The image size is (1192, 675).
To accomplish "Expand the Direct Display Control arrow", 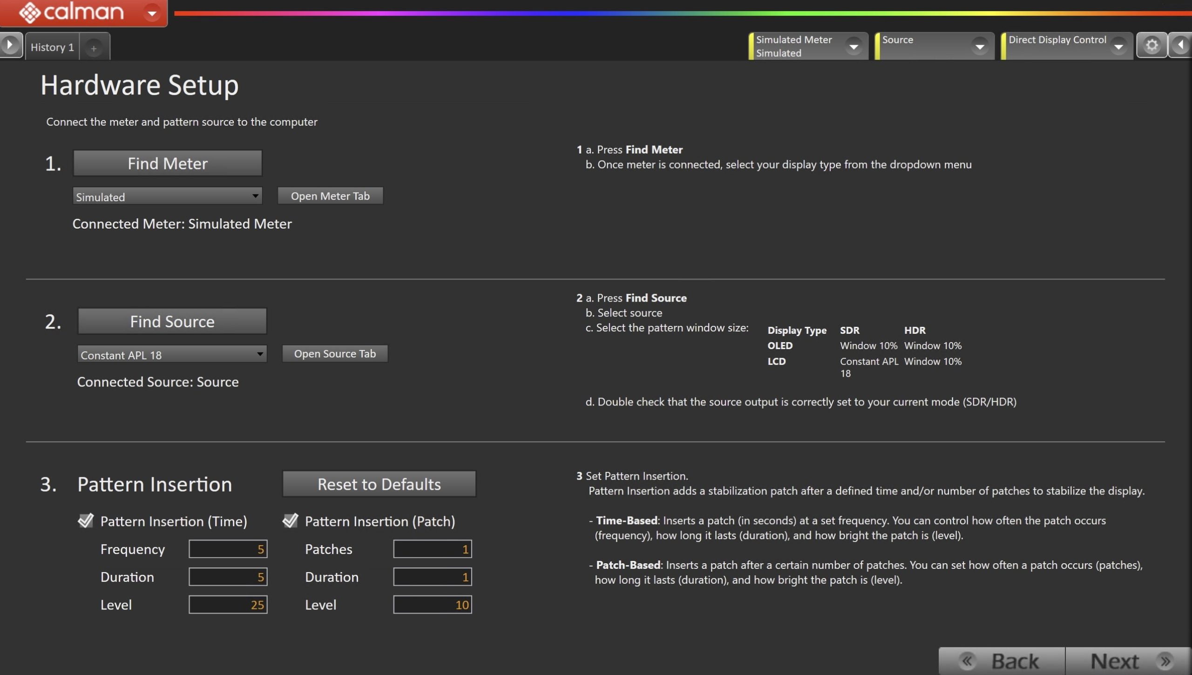I will 1118,46.
